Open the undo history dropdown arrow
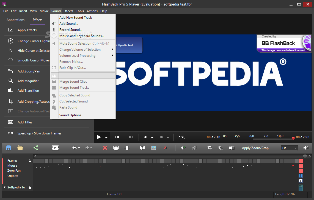 pos(79,148)
